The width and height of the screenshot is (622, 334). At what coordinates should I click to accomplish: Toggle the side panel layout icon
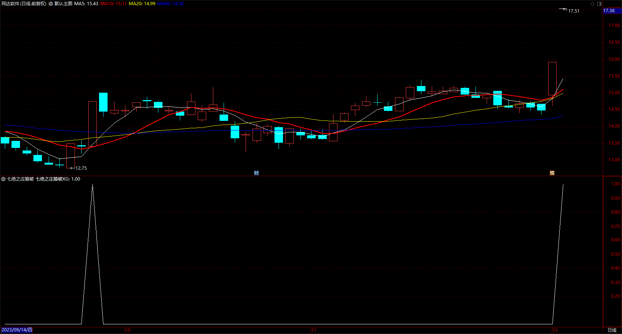tap(599, 4)
